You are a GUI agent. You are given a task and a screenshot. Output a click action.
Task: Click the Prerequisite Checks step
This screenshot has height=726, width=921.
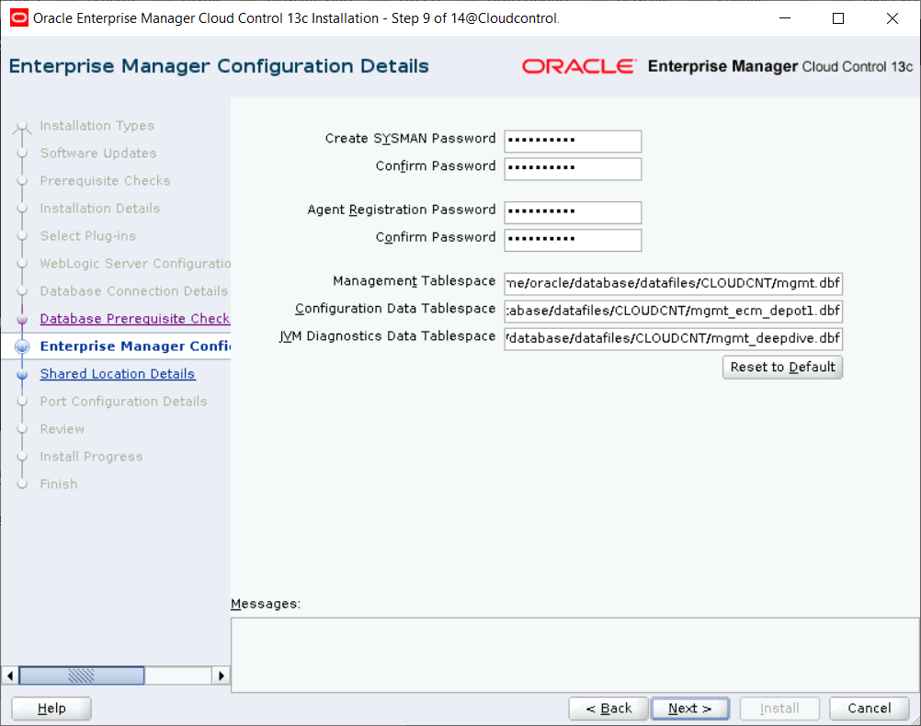pyautogui.click(x=105, y=181)
